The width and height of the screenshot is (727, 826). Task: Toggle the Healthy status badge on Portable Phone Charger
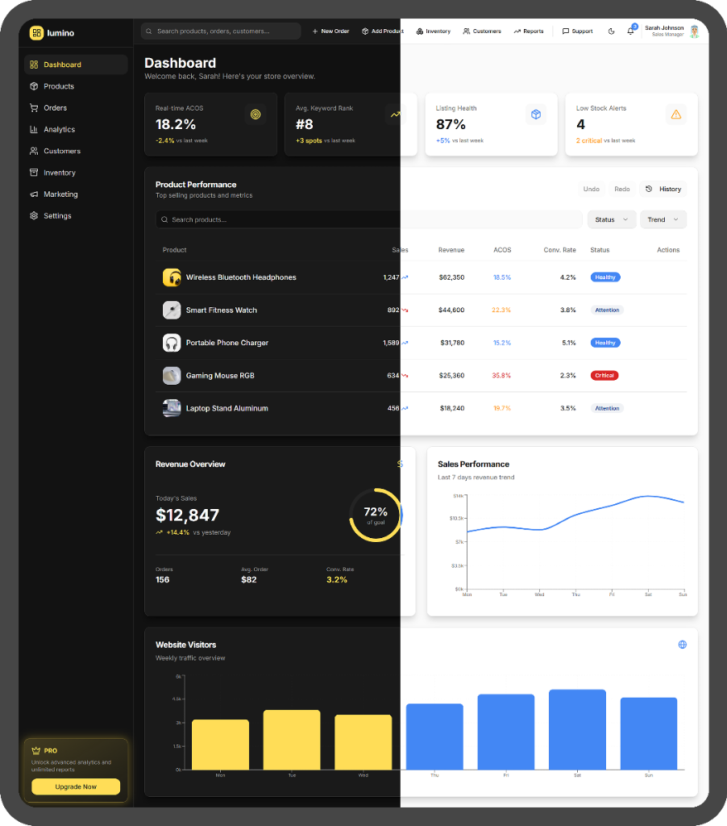(605, 342)
